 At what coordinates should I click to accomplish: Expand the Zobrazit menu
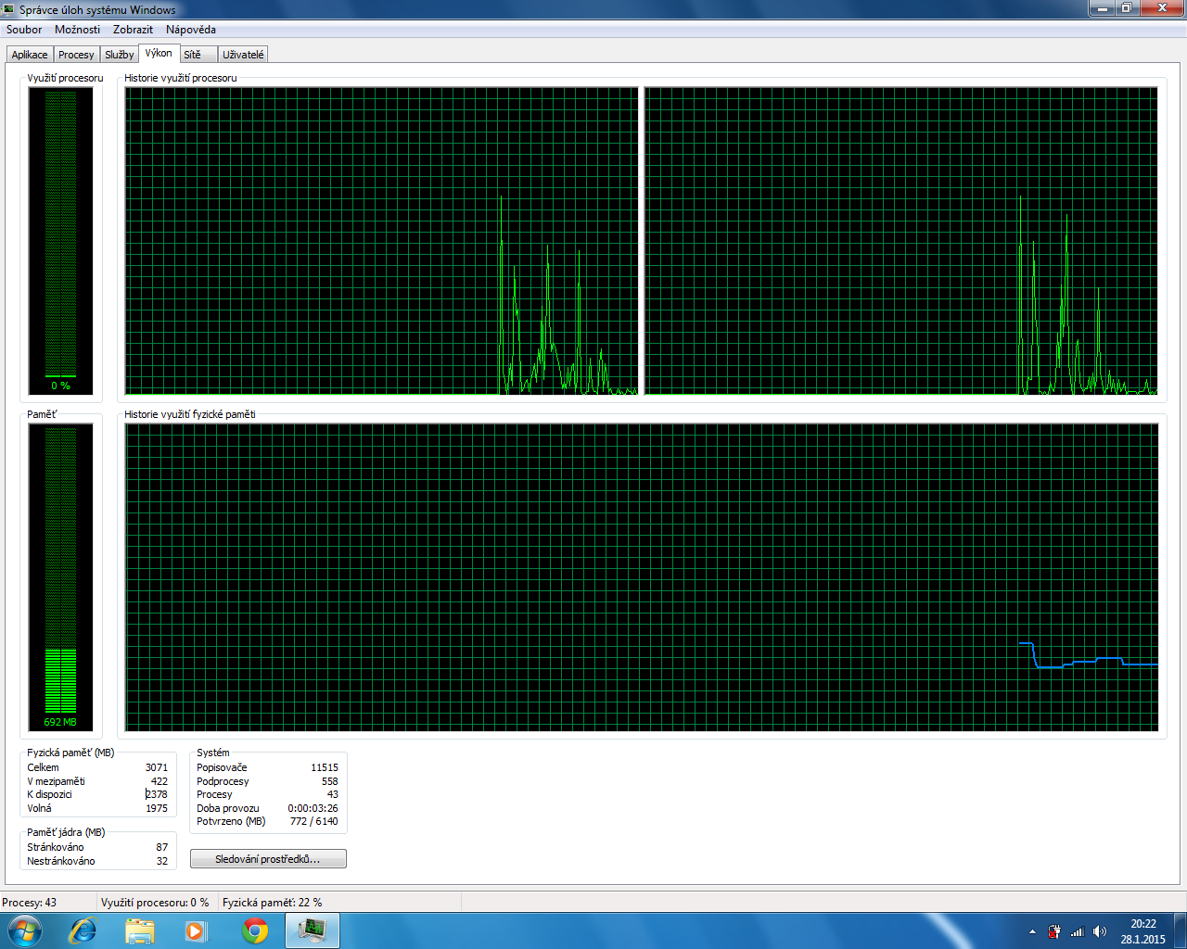(x=133, y=30)
